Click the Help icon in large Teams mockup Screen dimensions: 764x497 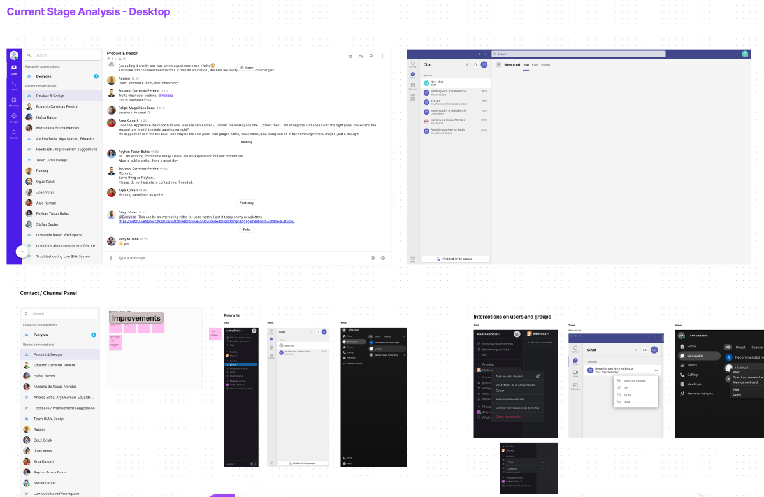click(x=413, y=258)
